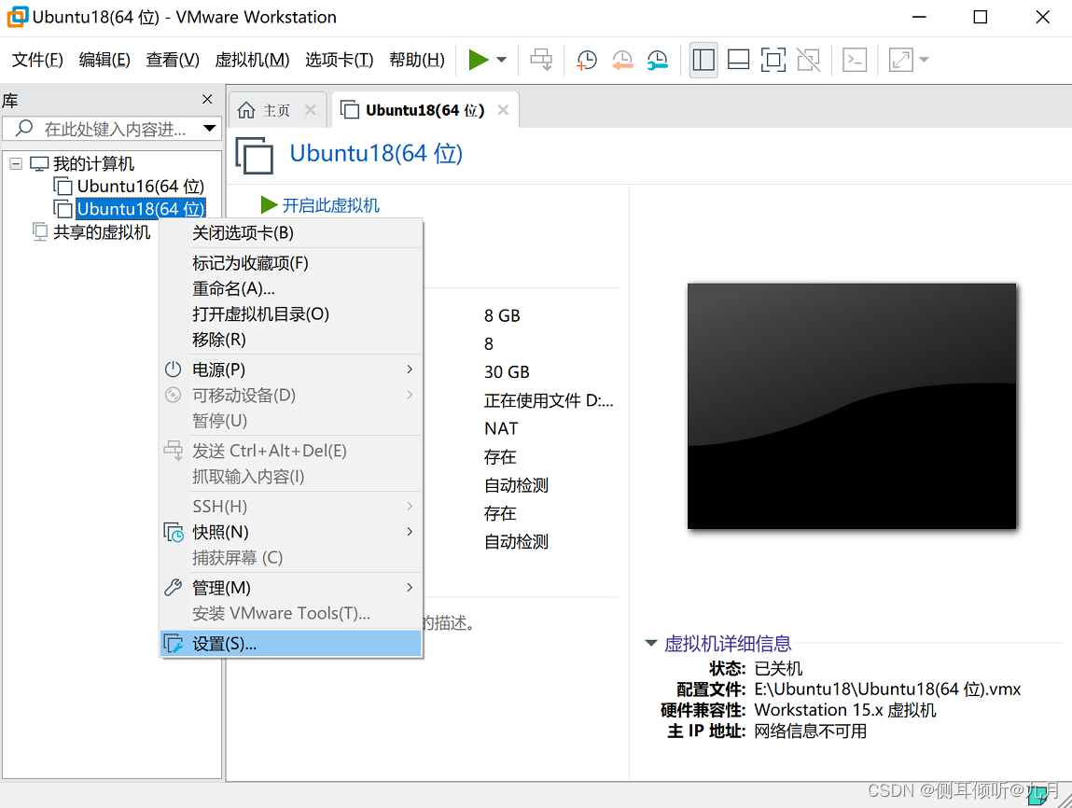Viewport: 1072px width, 808px height.
Task: Close the Ubuntu18(64 位) tab
Action: (503, 110)
